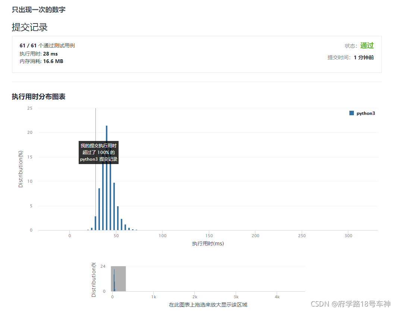This screenshot has height=311, width=396.
Task: Click the tallest bar near 40 ms
Action: point(107,178)
